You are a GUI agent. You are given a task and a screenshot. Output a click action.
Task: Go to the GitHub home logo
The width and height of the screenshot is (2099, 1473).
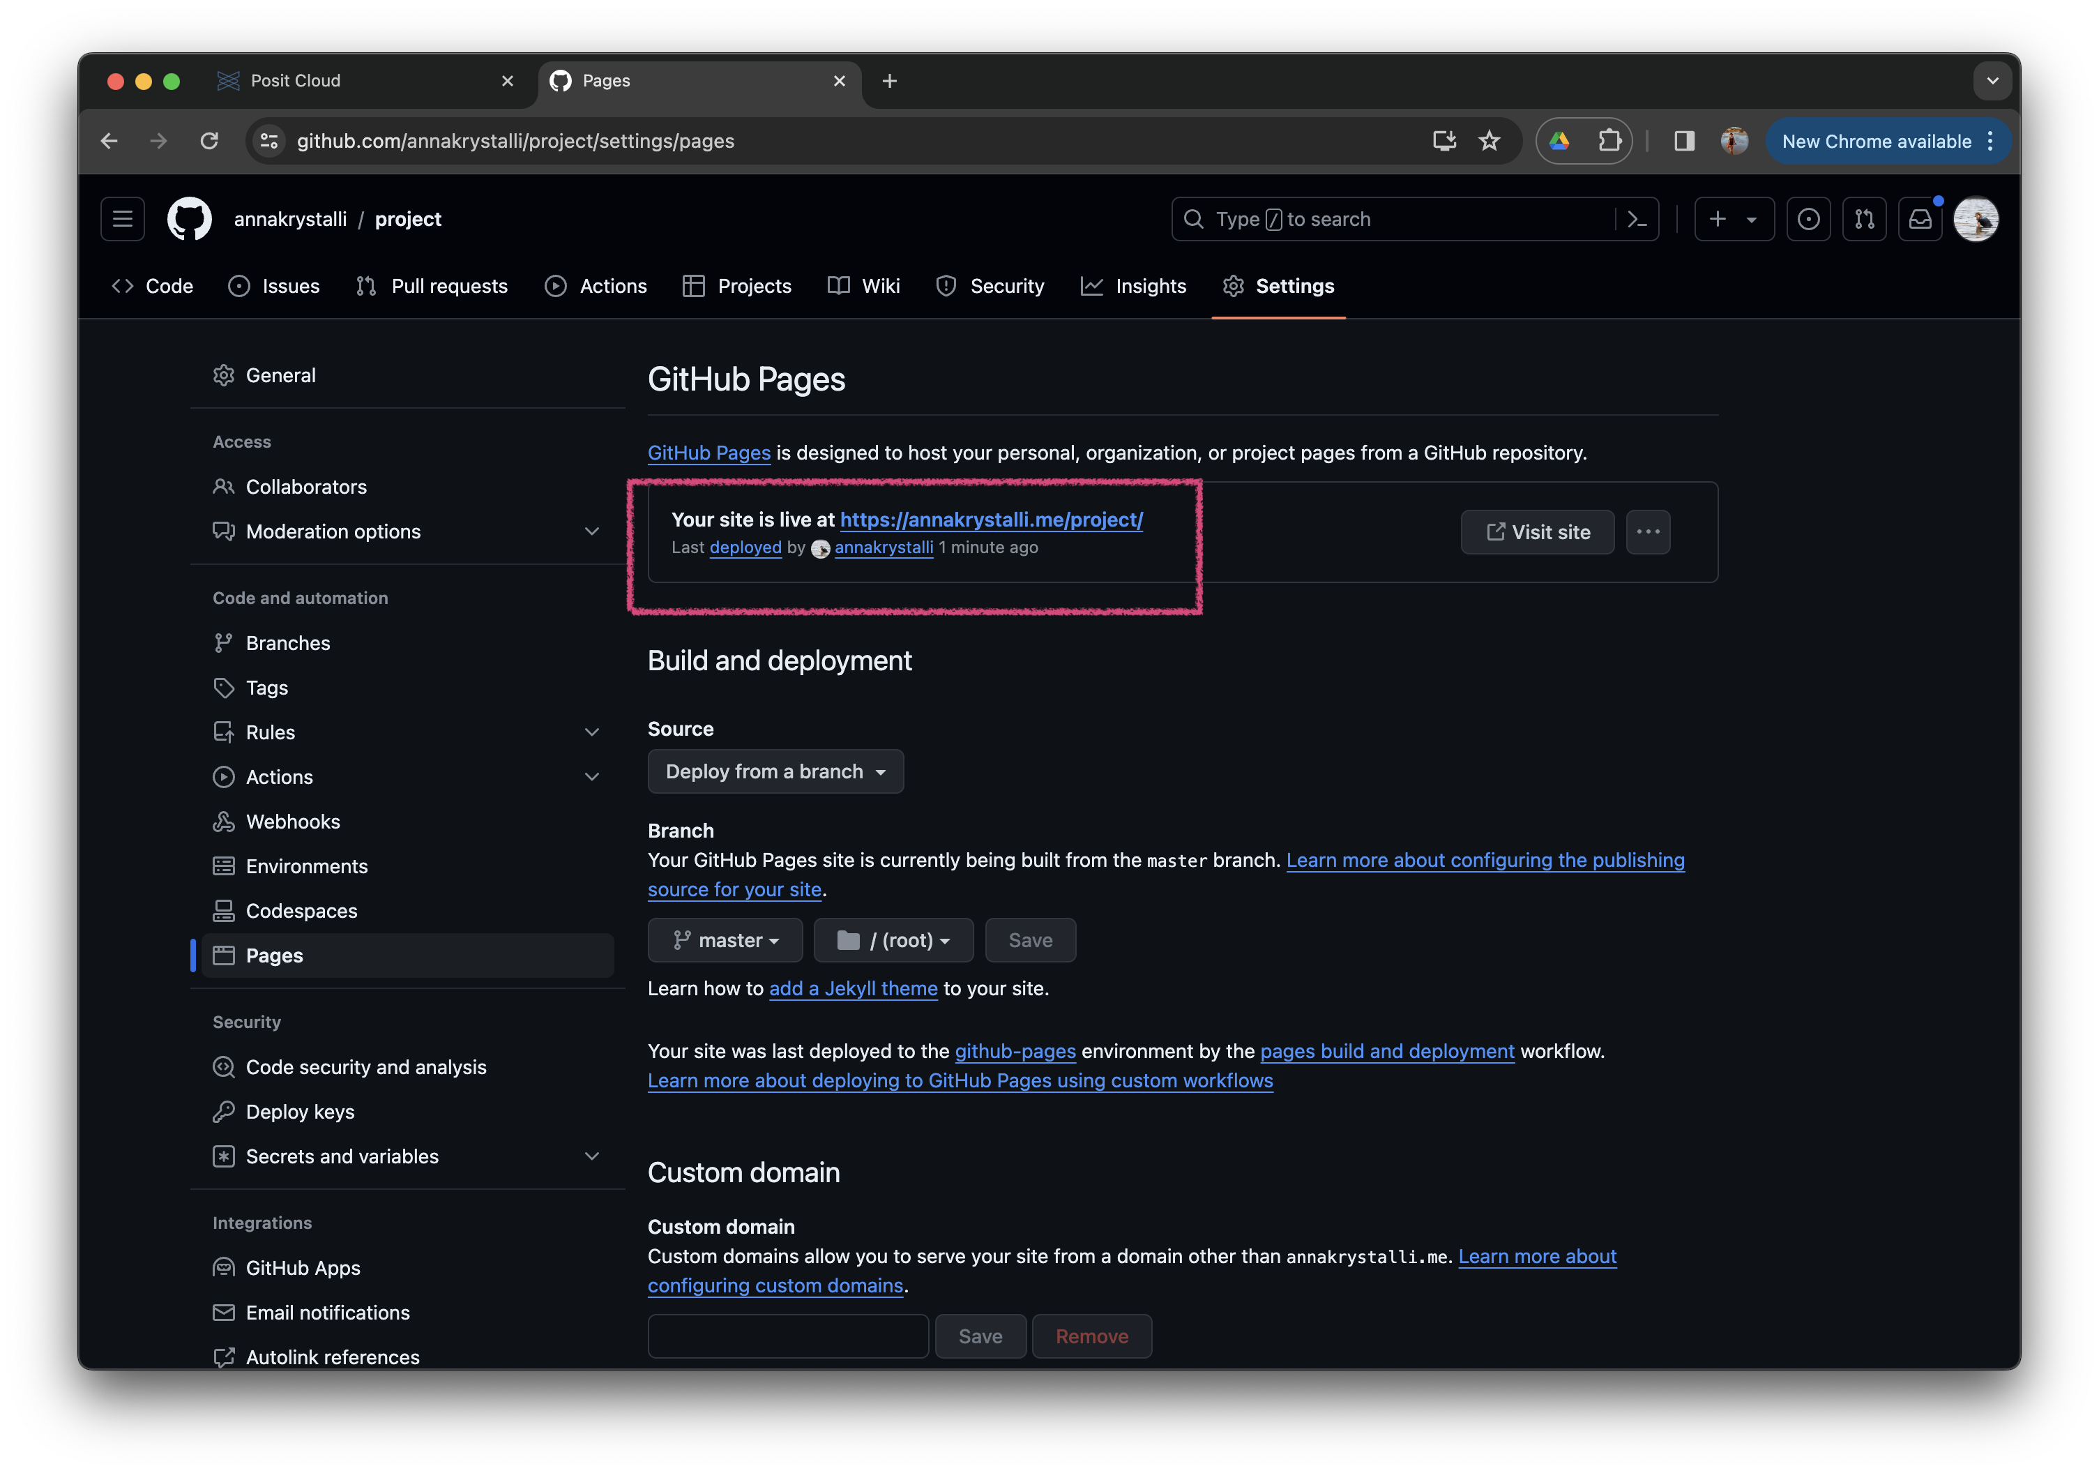pyautogui.click(x=189, y=220)
